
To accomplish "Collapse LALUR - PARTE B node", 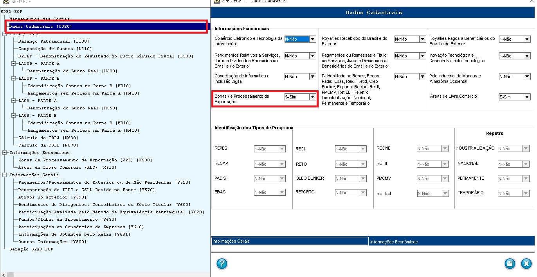I will 13,79.
